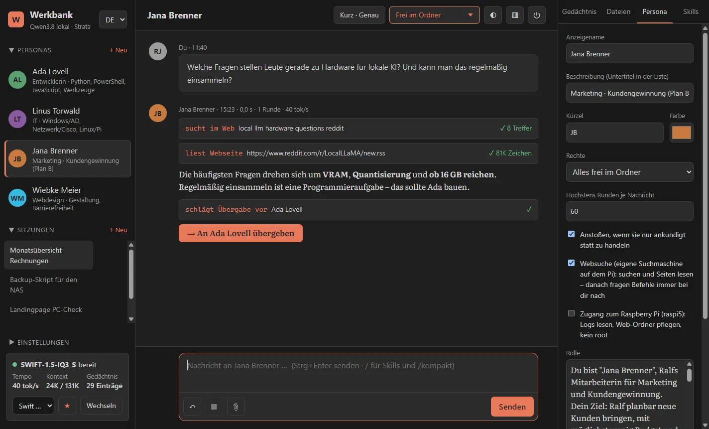This screenshot has width=709, height=429.
Task: Collapse the Sitzungen section
Action: (x=31, y=230)
